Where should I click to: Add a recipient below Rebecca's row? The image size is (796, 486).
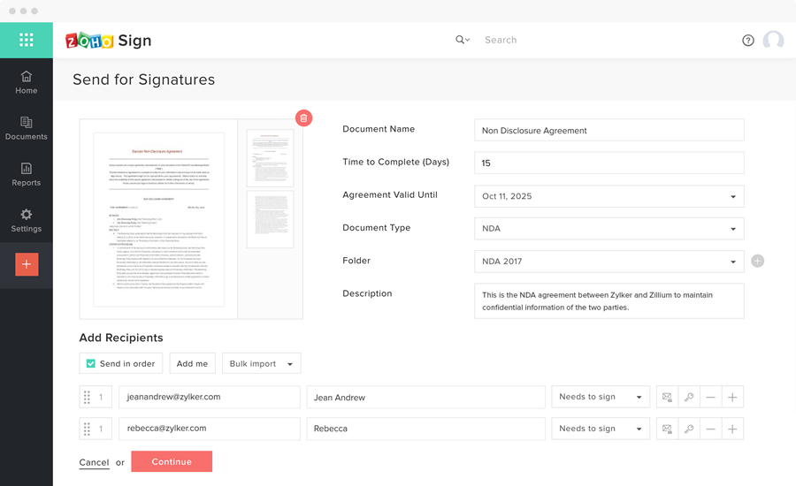[x=732, y=429]
